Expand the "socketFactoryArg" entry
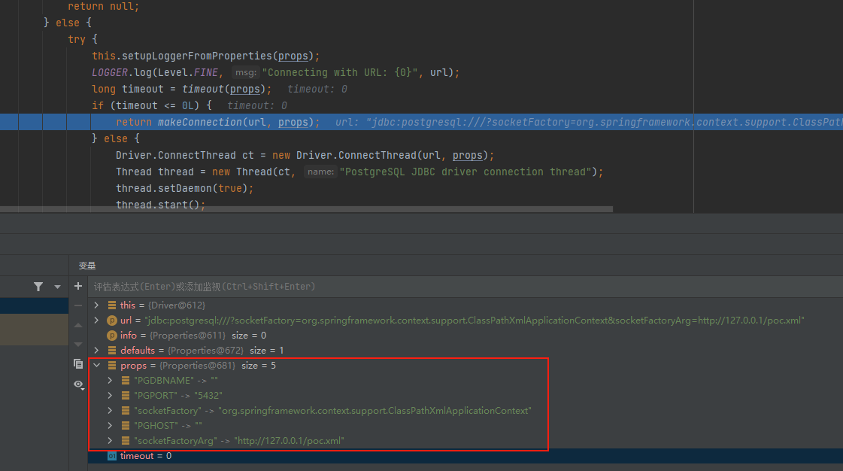The width and height of the screenshot is (843, 471). pyautogui.click(x=111, y=440)
